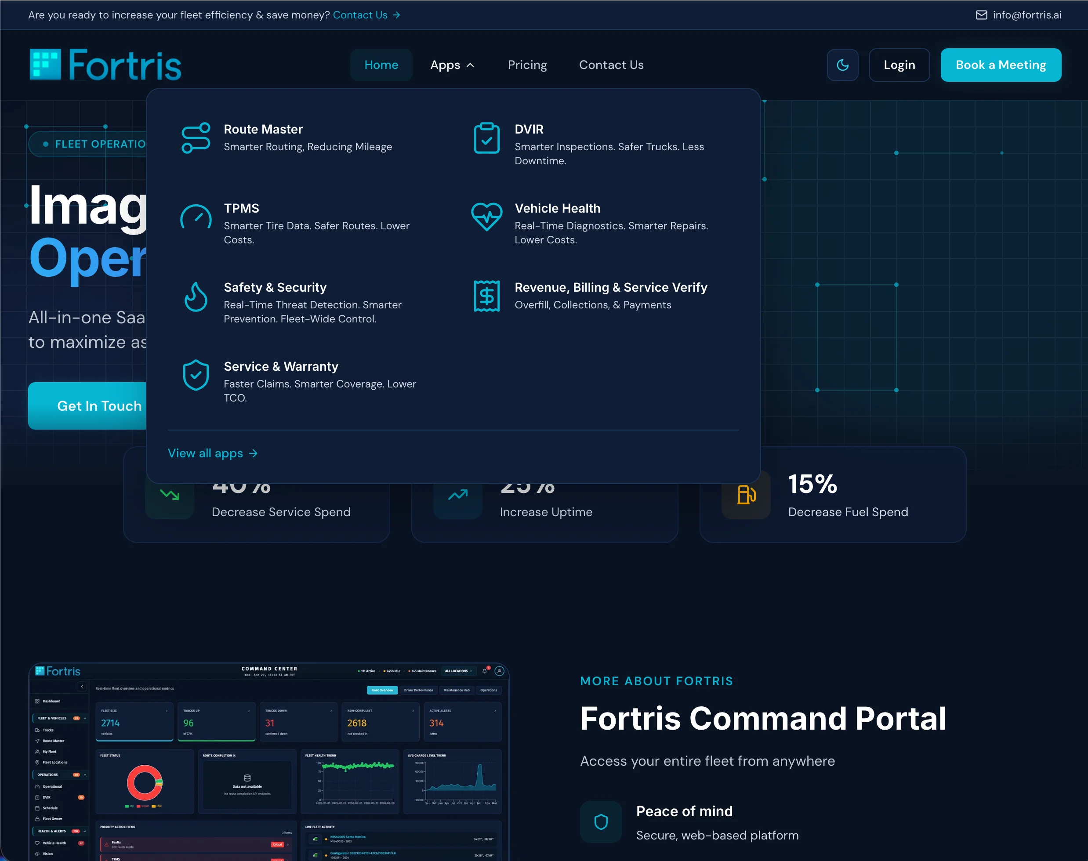The image size is (1088, 861).
Task: Expand Operations section in dashboard sidebar
Action: coord(61,774)
